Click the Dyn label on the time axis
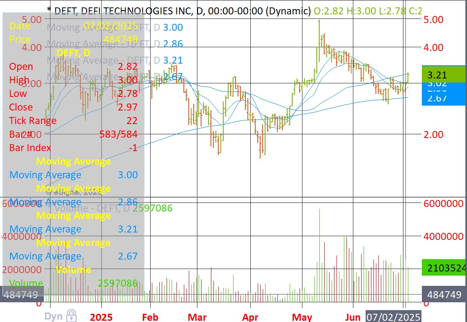This screenshot has width=467, height=322. point(54,316)
